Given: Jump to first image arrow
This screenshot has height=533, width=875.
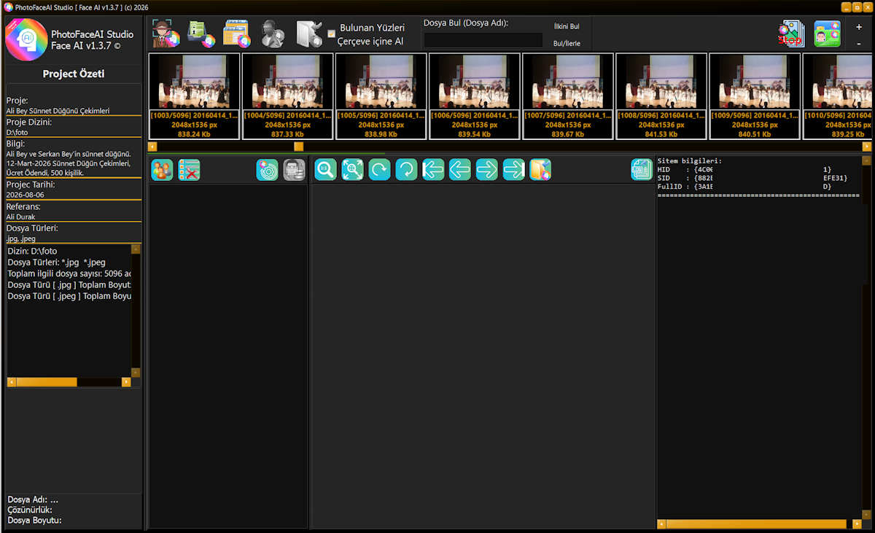Looking at the screenshot, I should click(x=433, y=170).
